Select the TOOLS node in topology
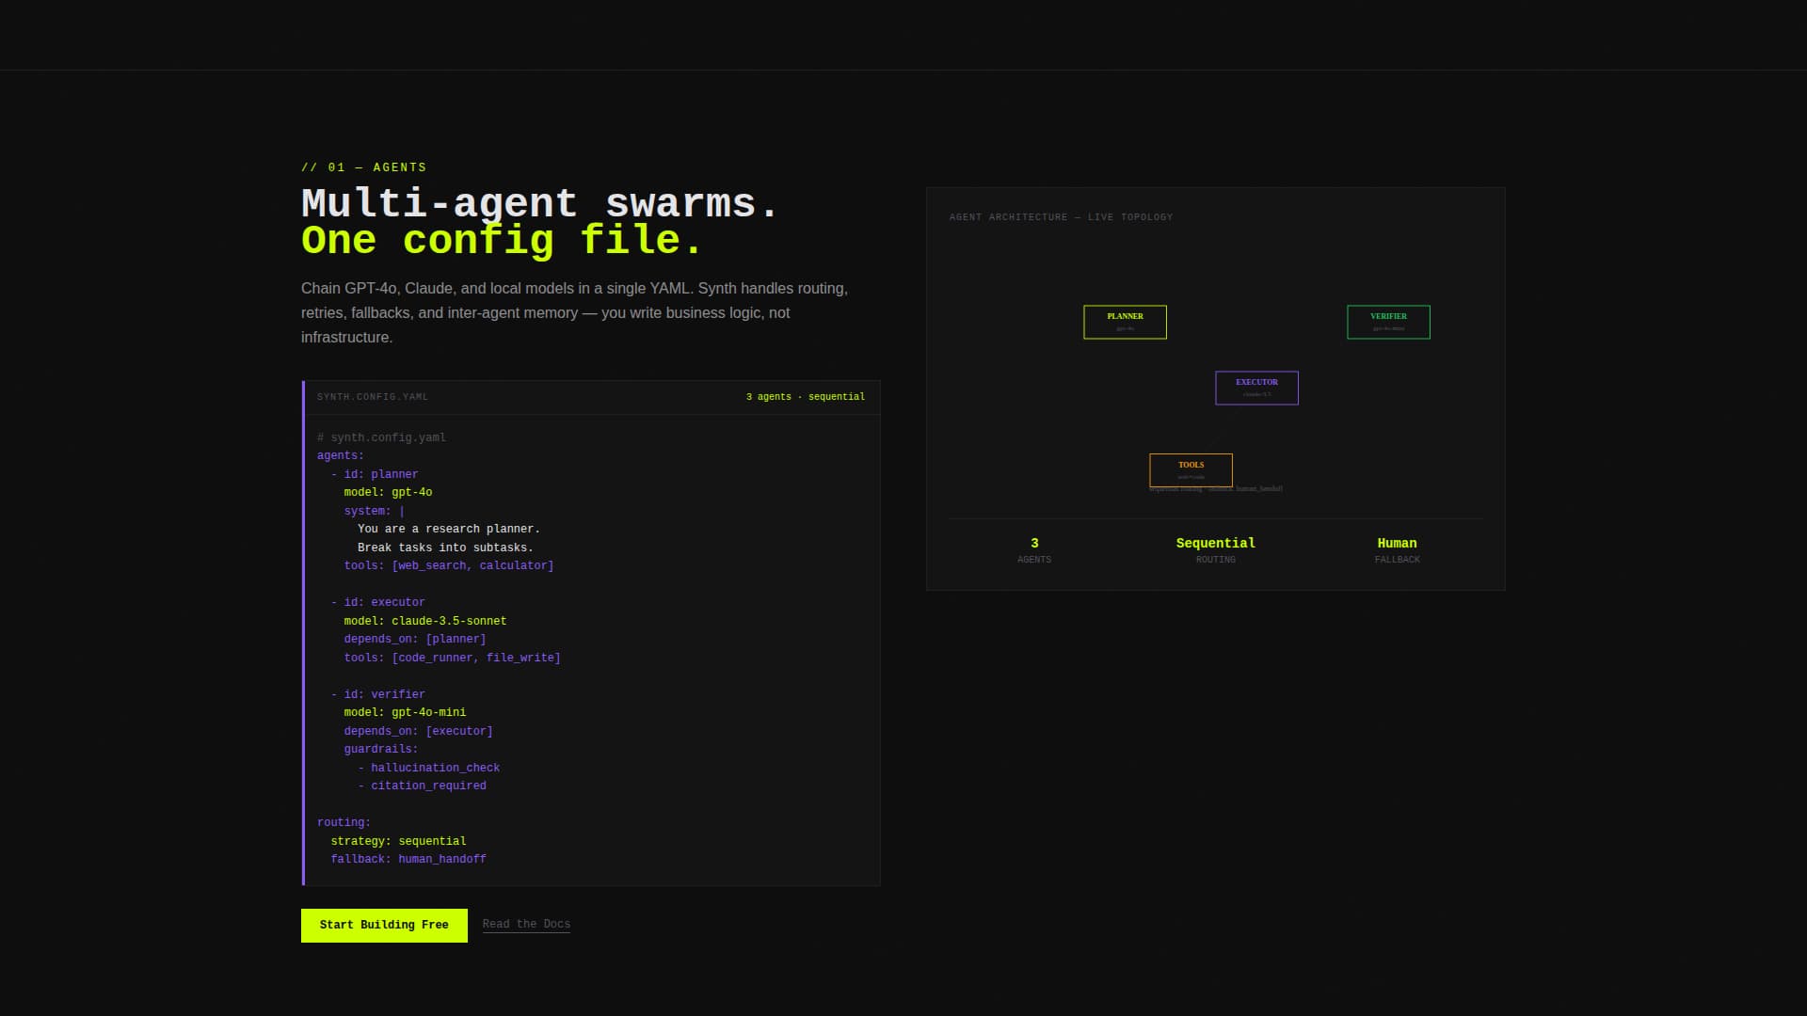Image resolution: width=1807 pixels, height=1016 pixels. [x=1191, y=470]
